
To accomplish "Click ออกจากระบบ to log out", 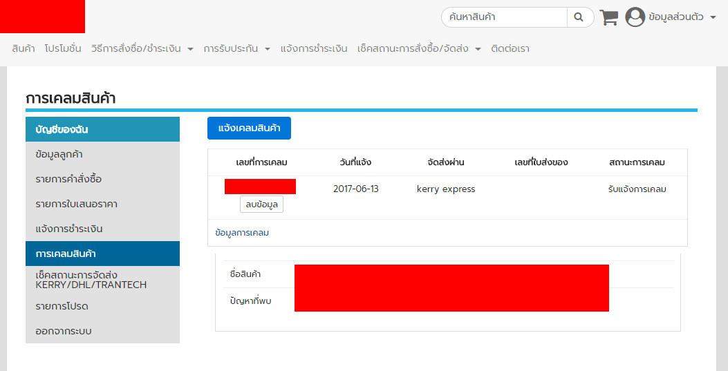I will pos(102,331).
